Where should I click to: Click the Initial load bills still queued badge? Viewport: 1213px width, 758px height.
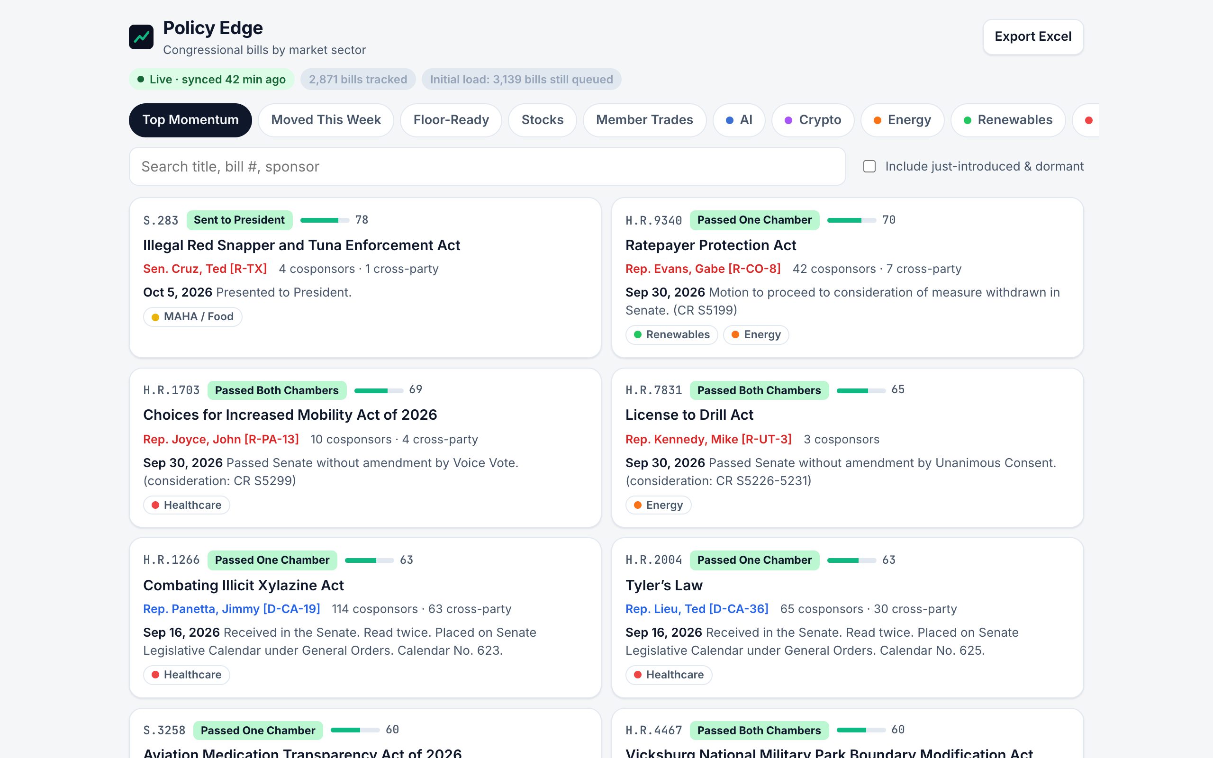pyautogui.click(x=521, y=79)
